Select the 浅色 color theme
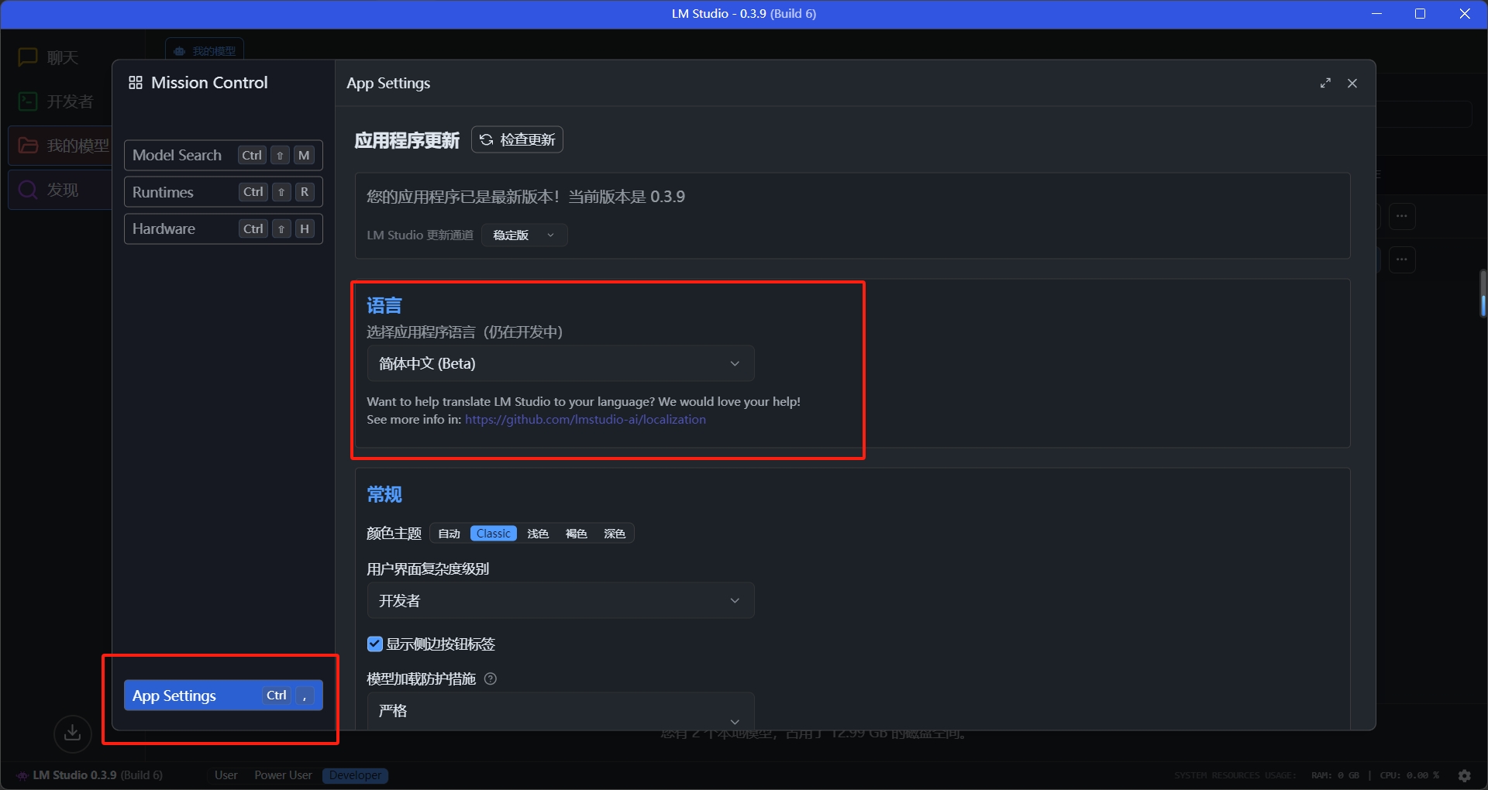This screenshot has width=1488, height=790. pos(538,534)
